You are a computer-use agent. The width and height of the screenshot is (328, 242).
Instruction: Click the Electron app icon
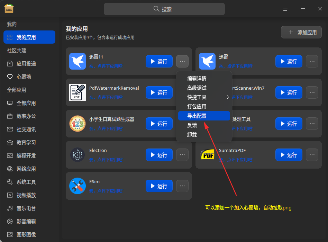[78, 155]
